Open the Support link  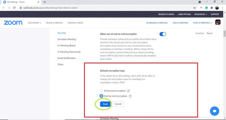pos(215,14)
